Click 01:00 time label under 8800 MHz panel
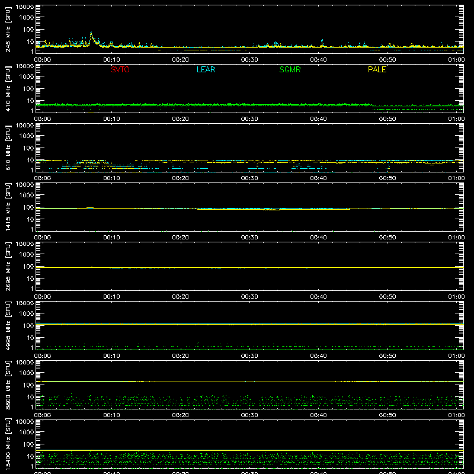474x474 pixels. click(456, 415)
